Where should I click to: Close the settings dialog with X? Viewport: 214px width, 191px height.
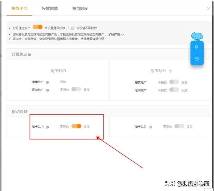[208, 9]
